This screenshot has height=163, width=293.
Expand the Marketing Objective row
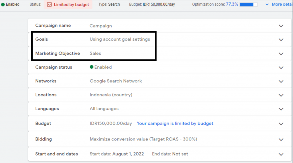(x=281, y=54)
